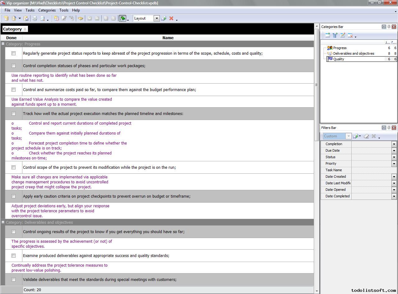
Task: Click the add subcategory tree icon
Action: (x=335, y=35)
